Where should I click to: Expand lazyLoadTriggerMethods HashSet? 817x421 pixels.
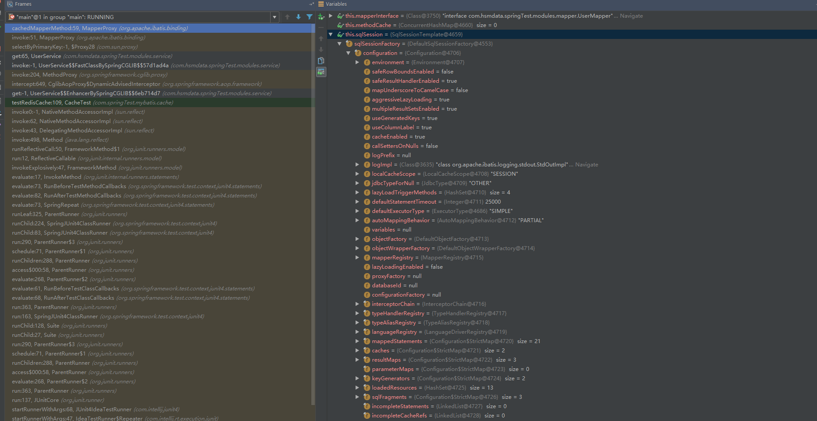click(357, 193)
